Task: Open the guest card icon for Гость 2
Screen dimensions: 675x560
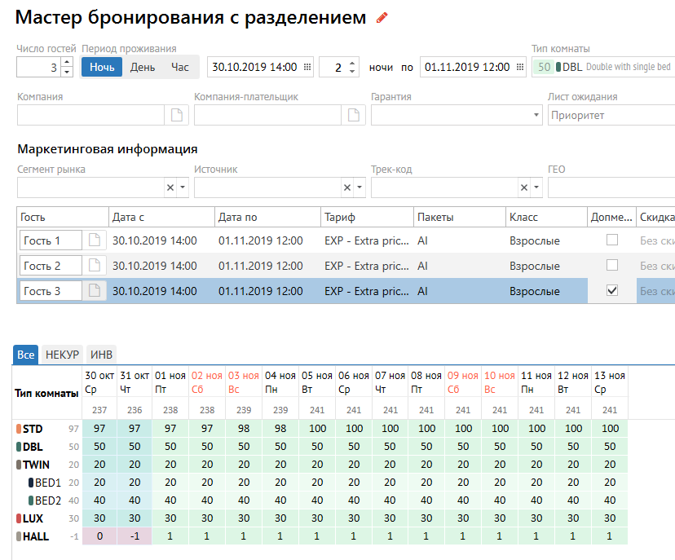Action: [95, 266]
